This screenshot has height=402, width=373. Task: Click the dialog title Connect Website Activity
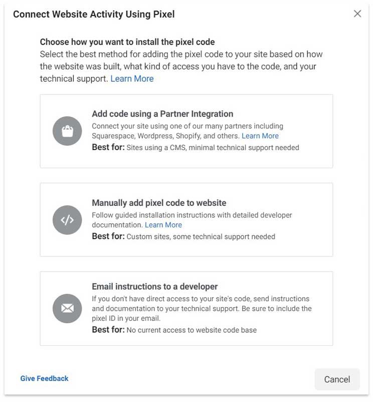click(x=92, y=15)
